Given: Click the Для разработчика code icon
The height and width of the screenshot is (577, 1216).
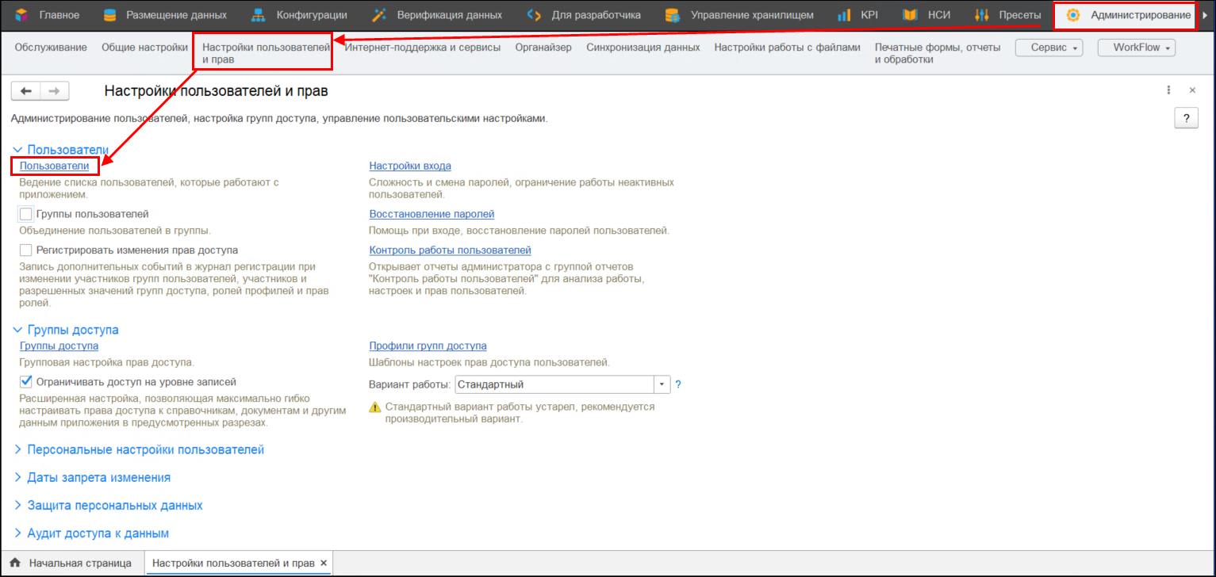Looking at the screenshot, I should tap(535, 15).
